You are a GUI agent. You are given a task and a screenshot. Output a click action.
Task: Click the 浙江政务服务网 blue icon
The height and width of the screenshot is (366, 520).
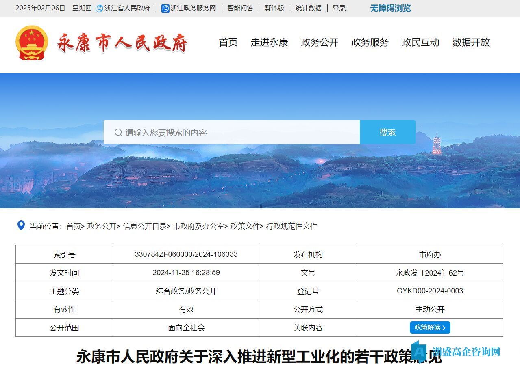click(165, 8)
